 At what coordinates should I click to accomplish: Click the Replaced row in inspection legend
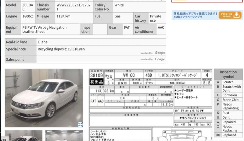click(x=228, y=135)
